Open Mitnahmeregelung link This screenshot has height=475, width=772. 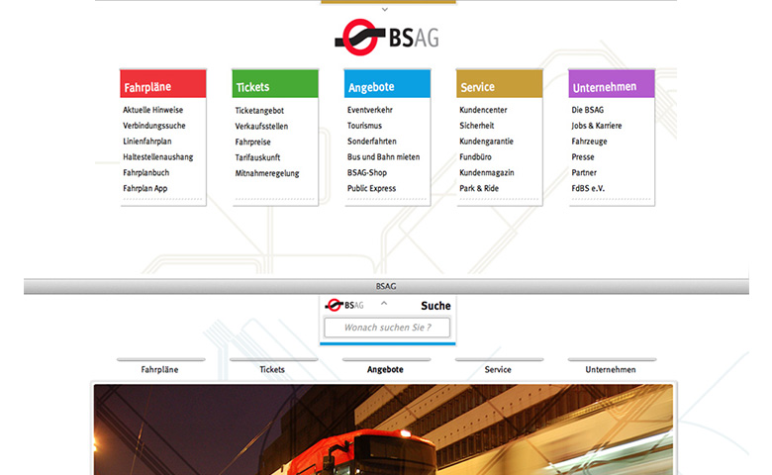267,173
